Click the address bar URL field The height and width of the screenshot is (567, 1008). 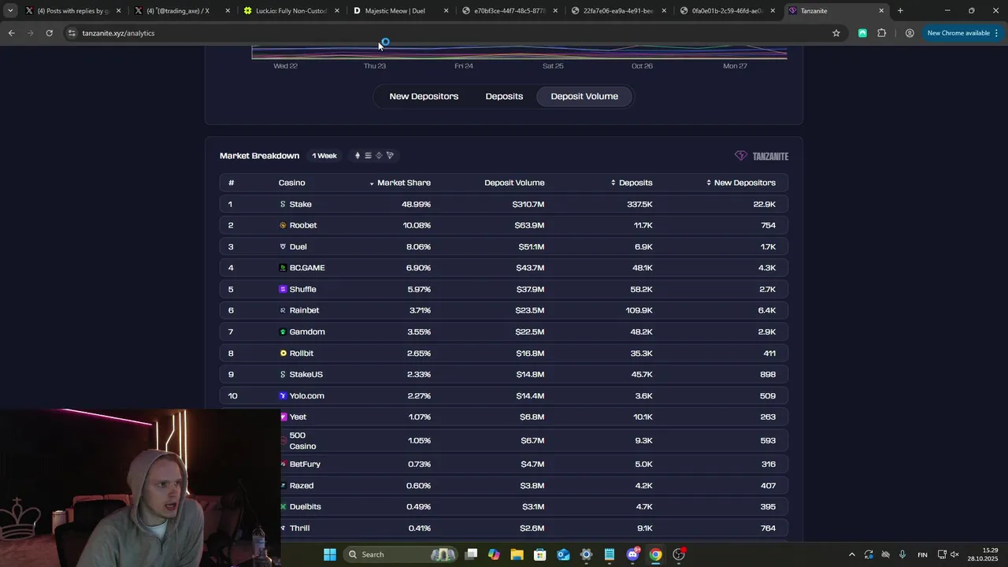(453, 33)
